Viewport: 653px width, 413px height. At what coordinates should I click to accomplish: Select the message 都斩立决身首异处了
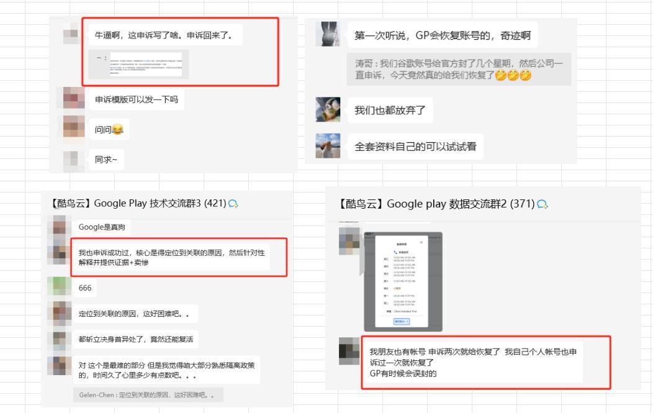click(x=136, y=339)
